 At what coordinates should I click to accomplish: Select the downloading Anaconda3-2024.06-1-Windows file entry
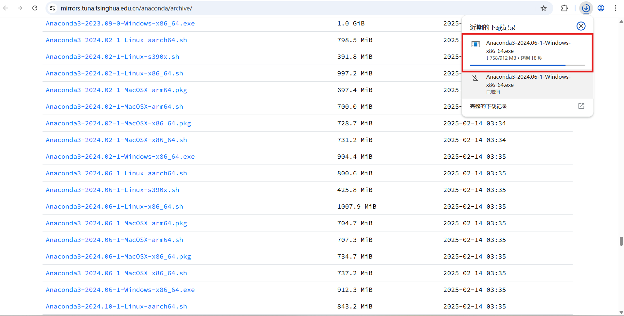coord(527,52)
